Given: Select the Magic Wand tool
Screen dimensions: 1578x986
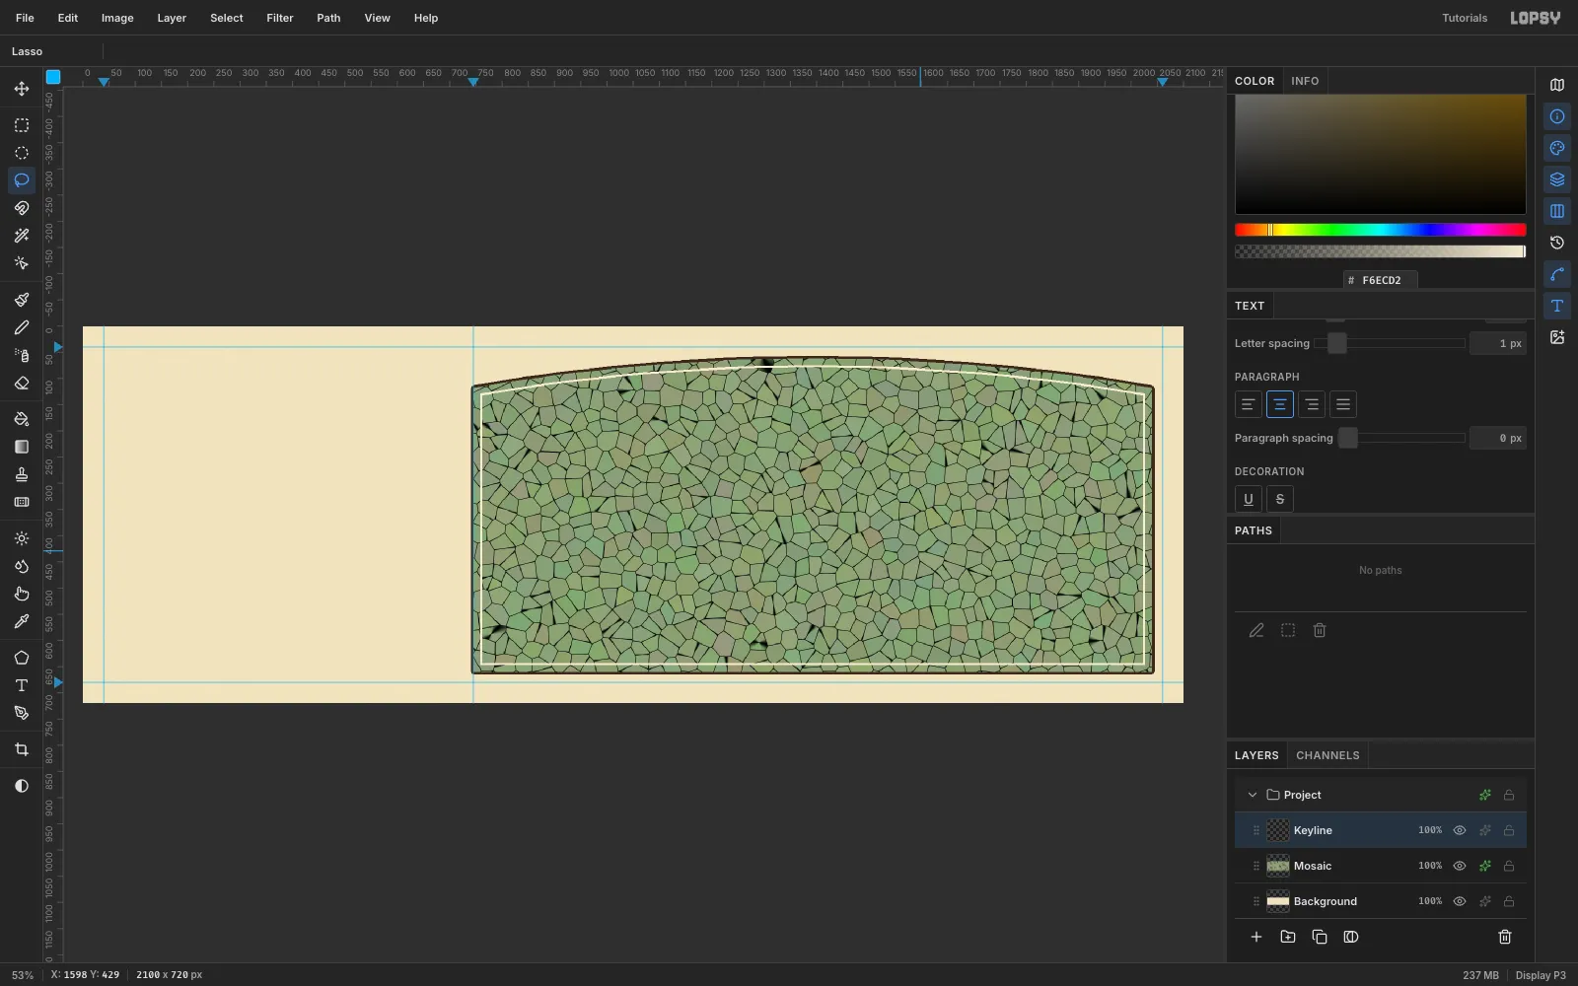Looking at the screenshot, I should point(22,236).
